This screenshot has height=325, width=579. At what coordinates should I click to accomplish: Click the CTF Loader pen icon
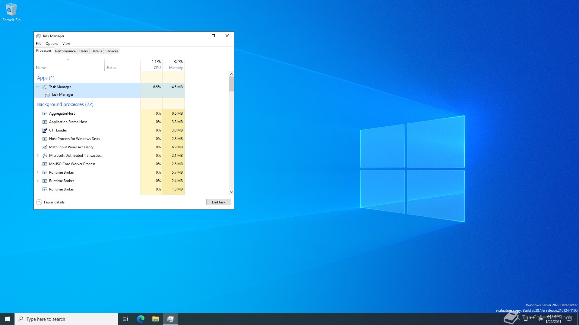tap(45, 130)
